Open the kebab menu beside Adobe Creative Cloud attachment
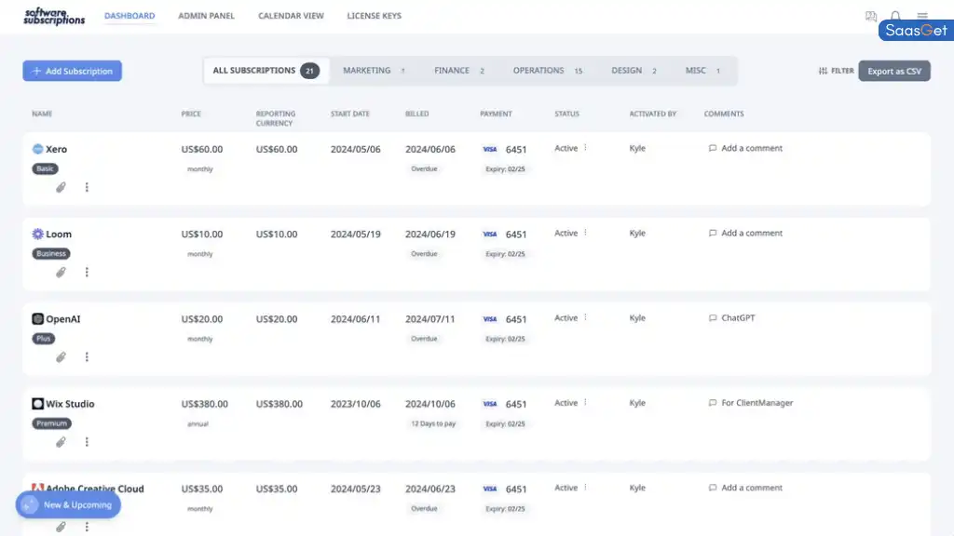 pyautogui.click(x=87, y=527)
